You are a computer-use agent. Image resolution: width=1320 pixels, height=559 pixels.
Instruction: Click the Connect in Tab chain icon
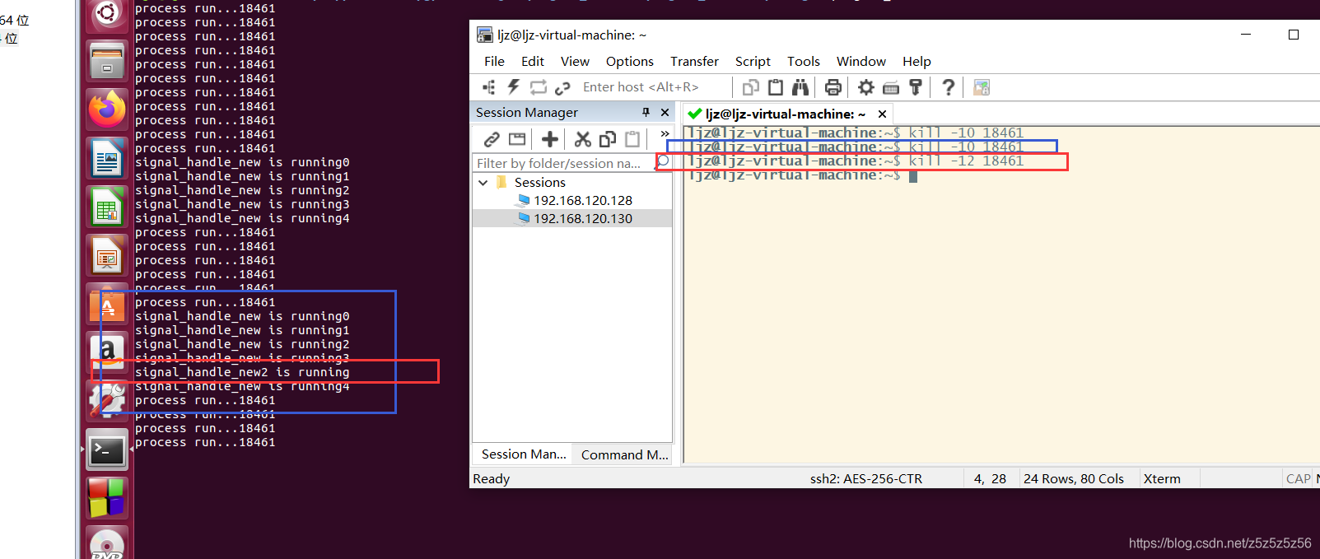click(563, 87)
